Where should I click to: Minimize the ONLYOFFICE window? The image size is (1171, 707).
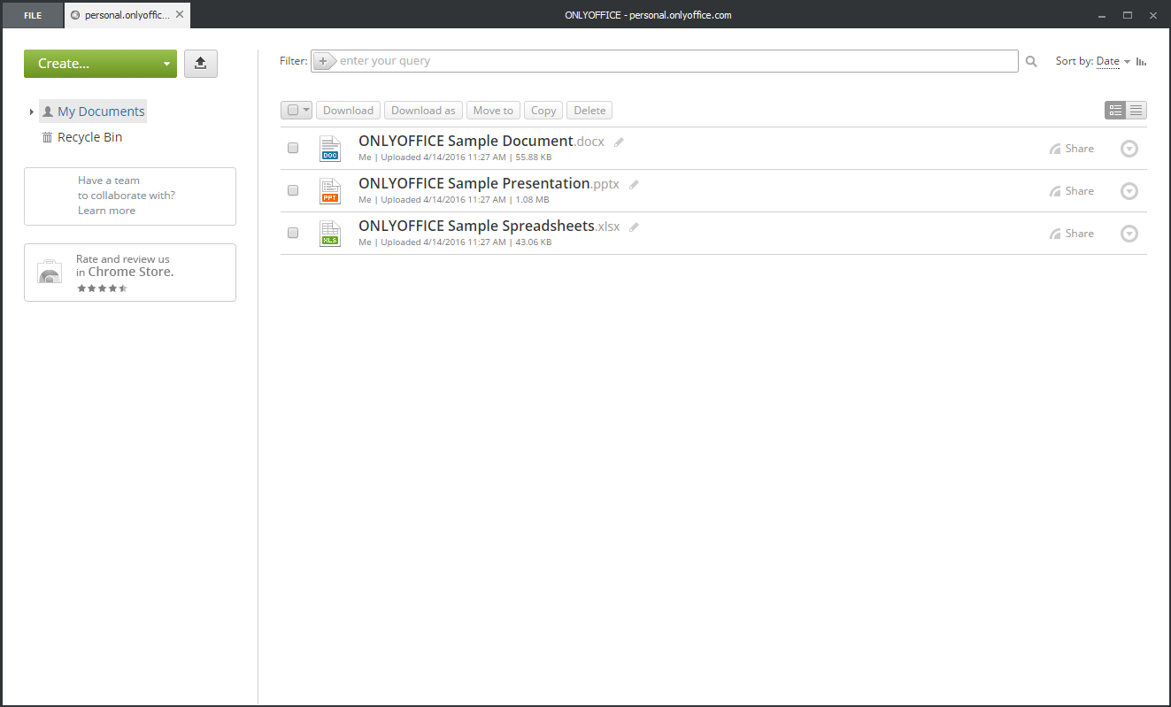tap(1104, 15)
